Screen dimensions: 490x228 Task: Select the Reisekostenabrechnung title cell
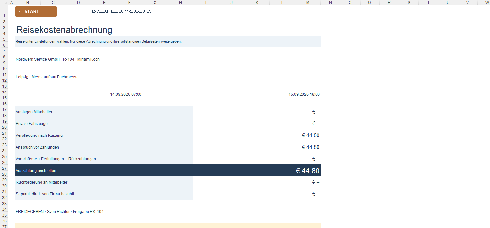coord(64,30)
